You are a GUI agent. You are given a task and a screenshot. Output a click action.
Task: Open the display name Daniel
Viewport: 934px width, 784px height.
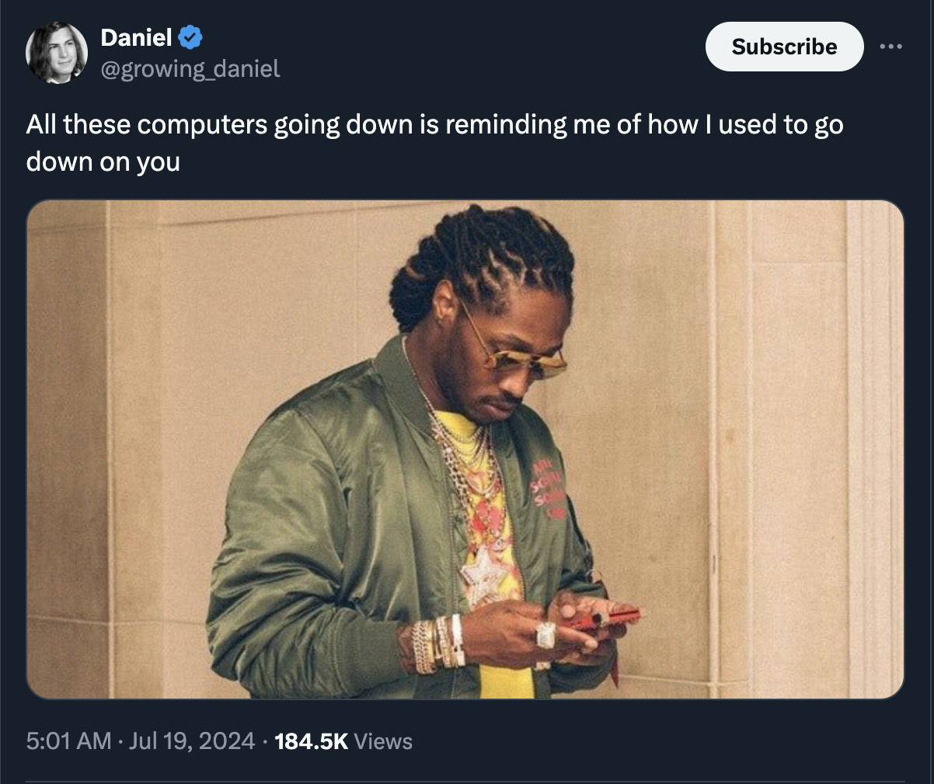(136, 36)
